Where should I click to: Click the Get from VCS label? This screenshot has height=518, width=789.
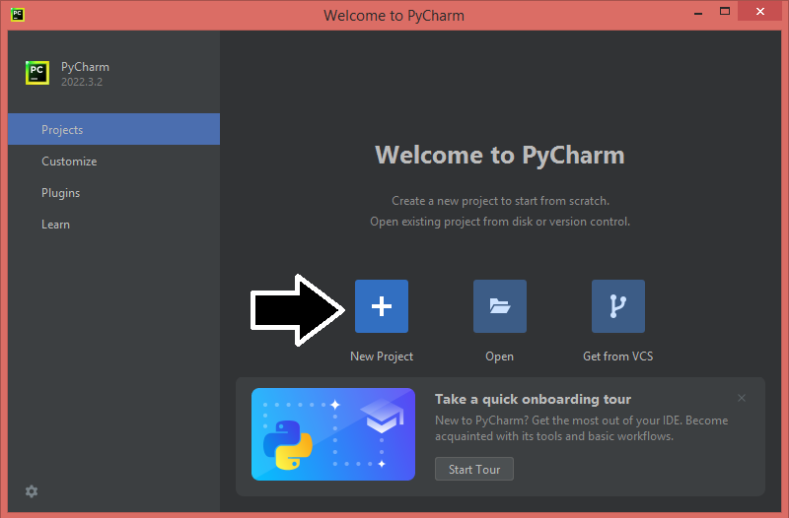pyautogui.click(x=618, y=356)
